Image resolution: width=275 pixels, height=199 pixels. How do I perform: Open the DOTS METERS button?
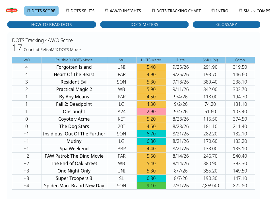144,25
